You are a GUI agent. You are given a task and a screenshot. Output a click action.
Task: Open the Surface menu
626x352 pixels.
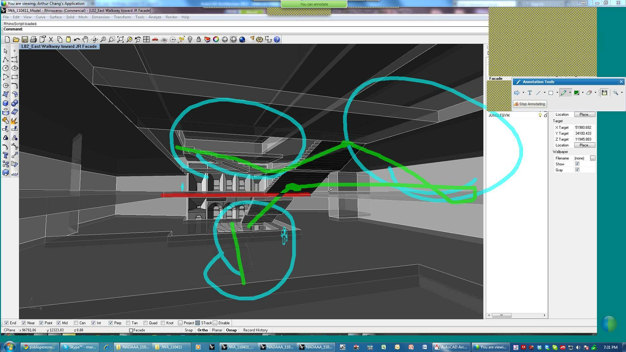tap(55, 17)
